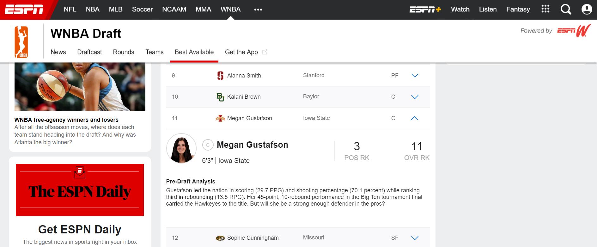
Task: Click the Baylor school cell
Action: pyautogui.click(x=311, y=96)
